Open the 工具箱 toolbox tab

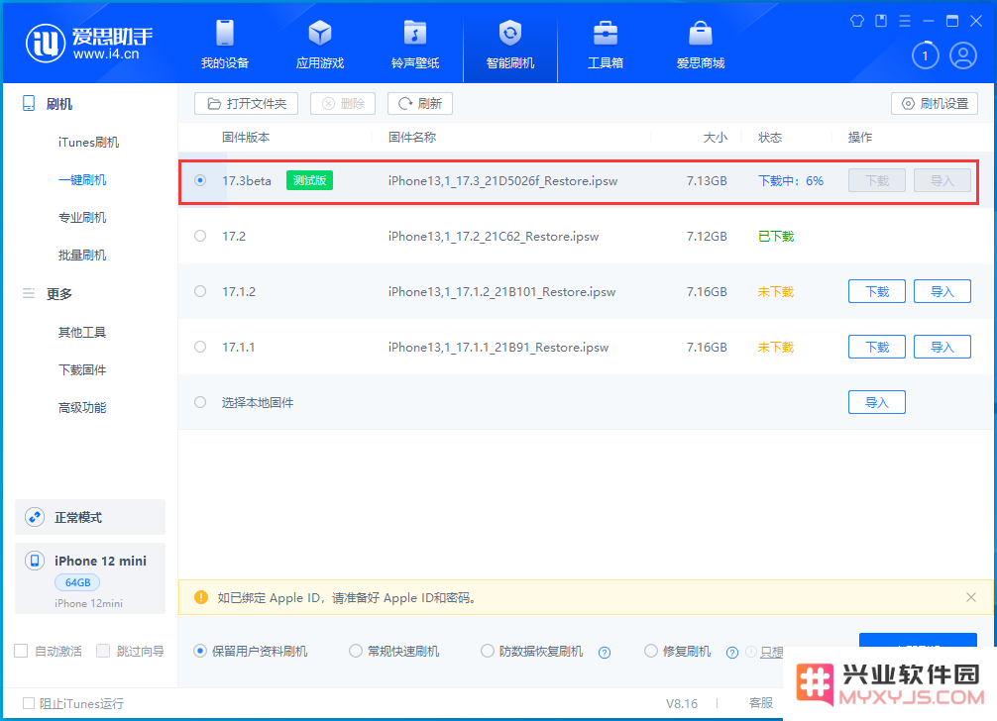(x=606, y=45)
